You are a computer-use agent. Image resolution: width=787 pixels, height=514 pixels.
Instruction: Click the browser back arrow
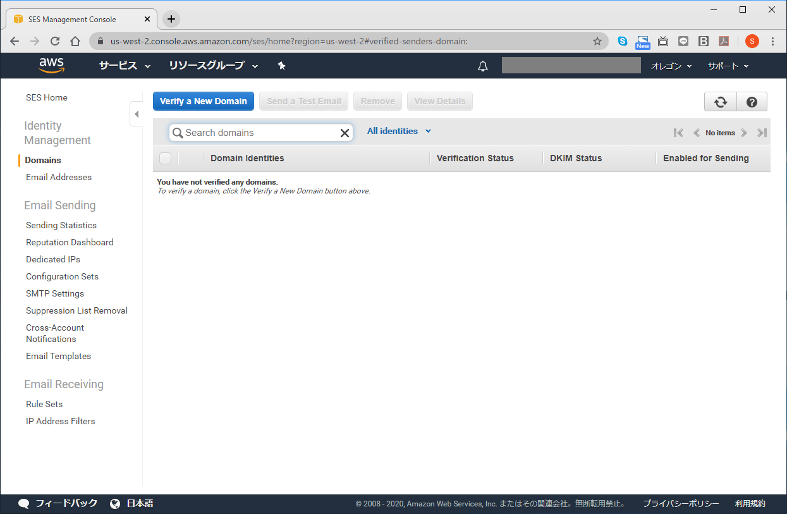pyautogui.click(x=15, y=41)
